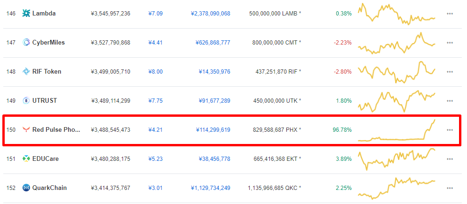This screenshot has width=467, height=204.
Task: Click CyberMiles price ¥4.41
Action: click(x=155, y=43)
